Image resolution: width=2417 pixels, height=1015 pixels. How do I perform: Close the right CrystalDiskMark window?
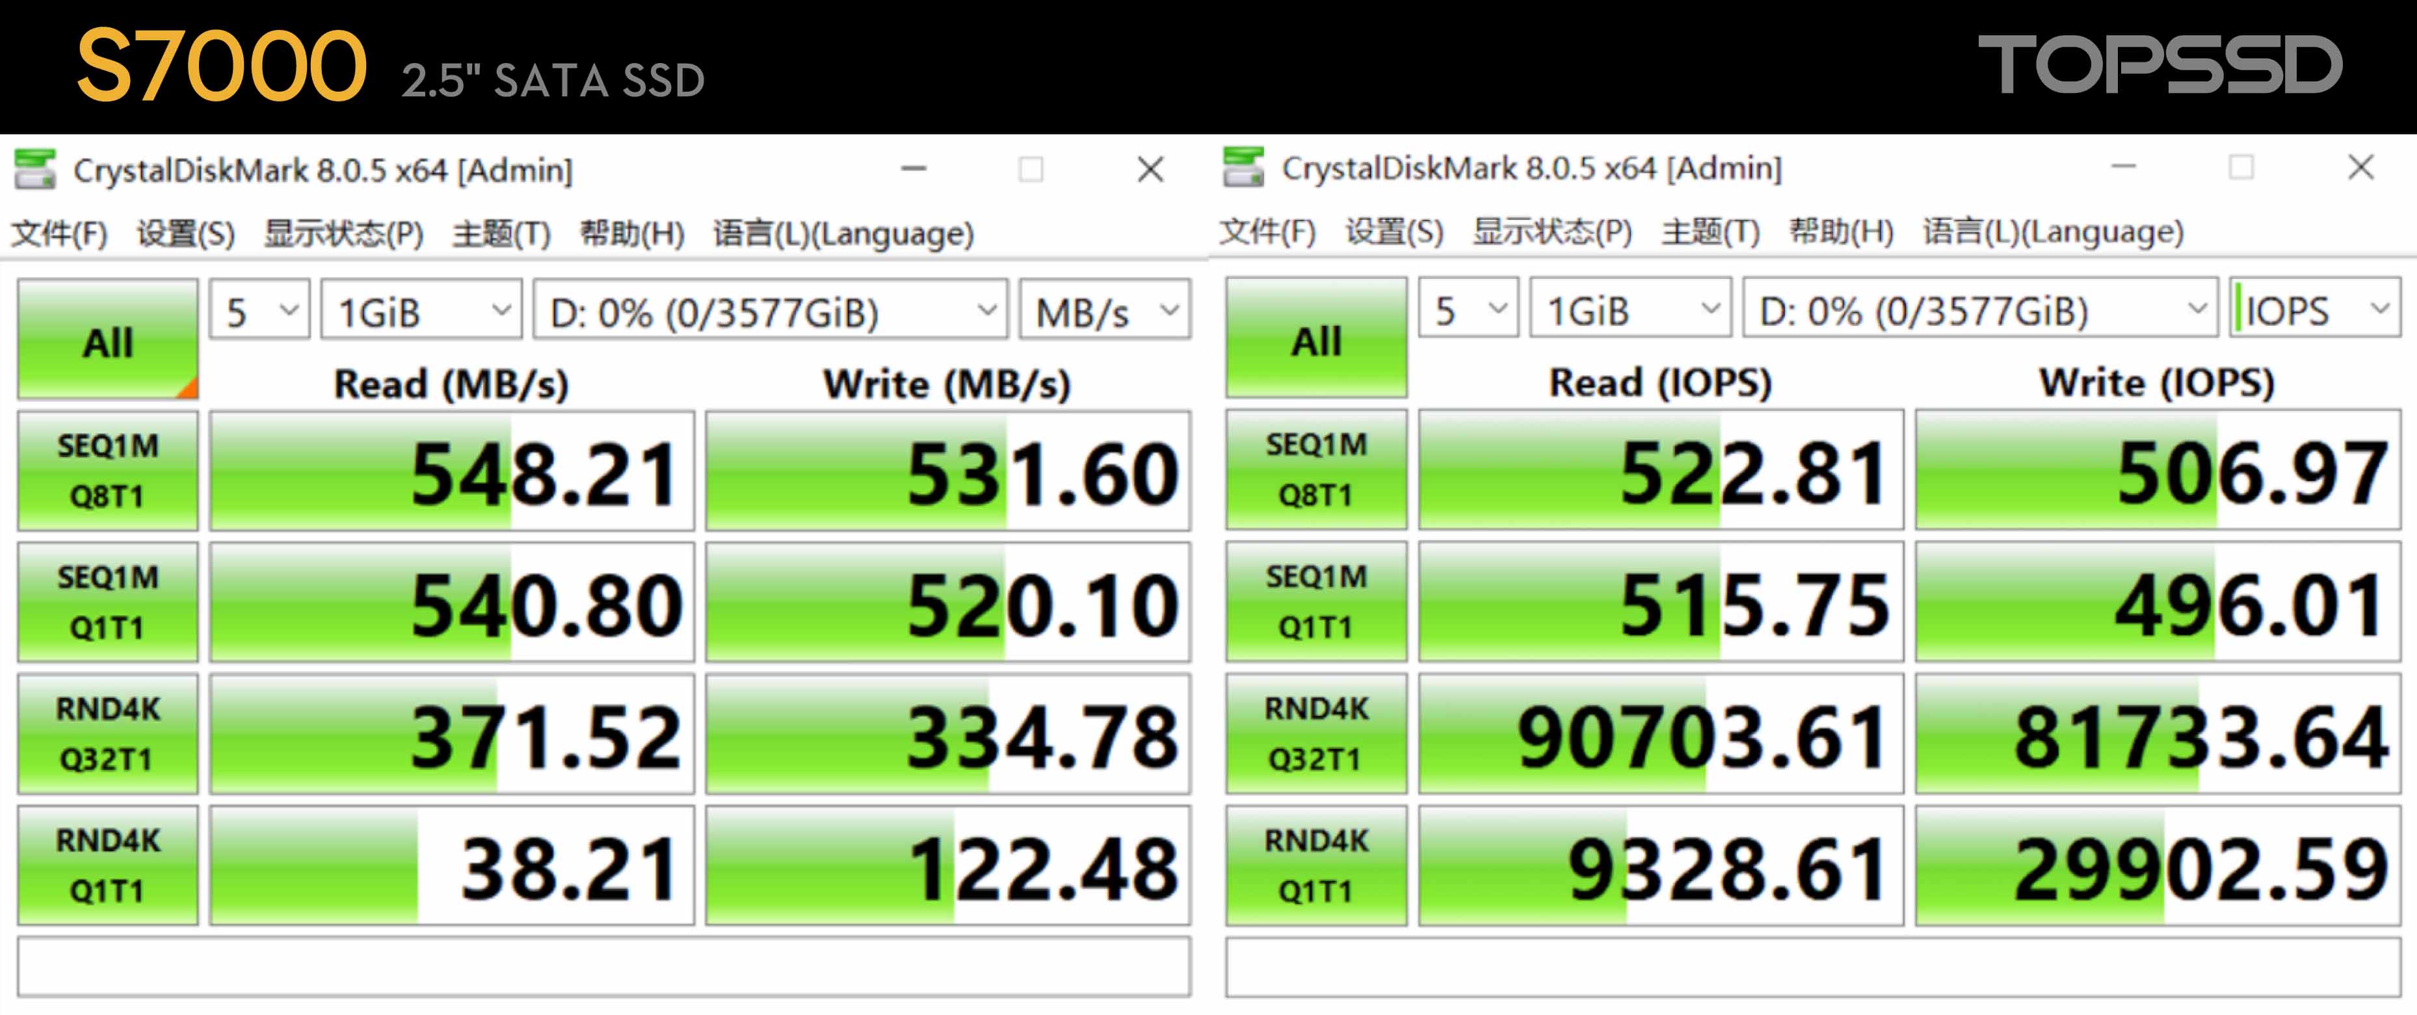2360,167
